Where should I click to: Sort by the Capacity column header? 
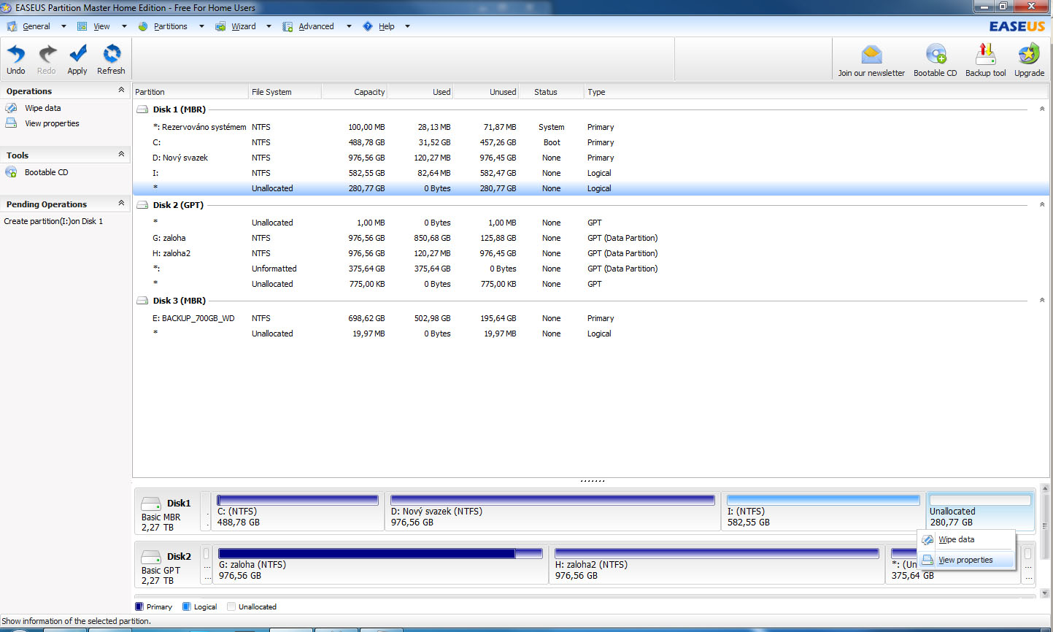369,92
